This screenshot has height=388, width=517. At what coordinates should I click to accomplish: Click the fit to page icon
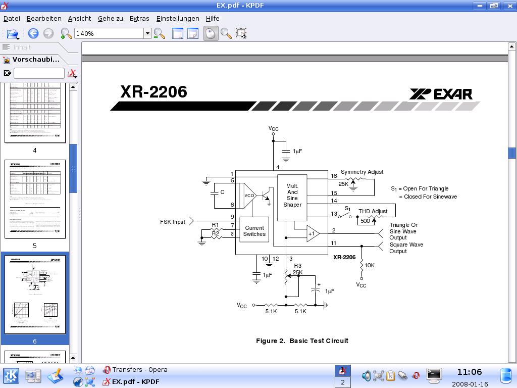pos(193,33)
